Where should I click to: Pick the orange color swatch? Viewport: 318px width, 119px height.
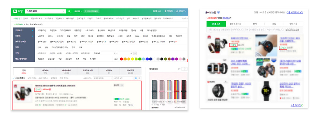coord(125,59)
